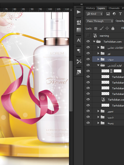Viewport: 124px width, 165px height.
Task: Switch to the History tab
Action: pyautogui.click(x=90, y=8)
